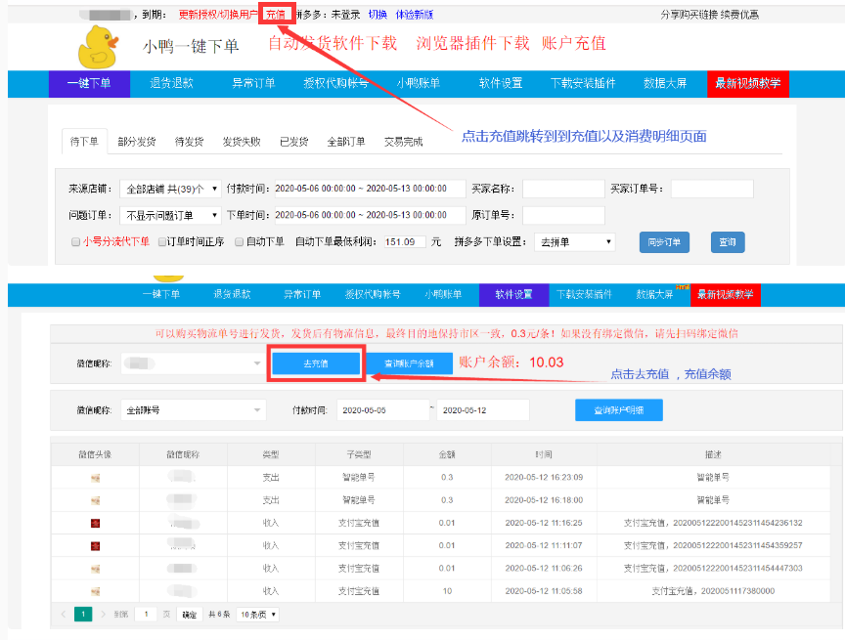Go to next page using the right arrow
The image size is (845, 640).
[104, 613]
